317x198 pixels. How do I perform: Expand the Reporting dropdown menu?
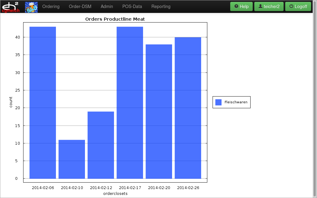click(x=161, y=6)
